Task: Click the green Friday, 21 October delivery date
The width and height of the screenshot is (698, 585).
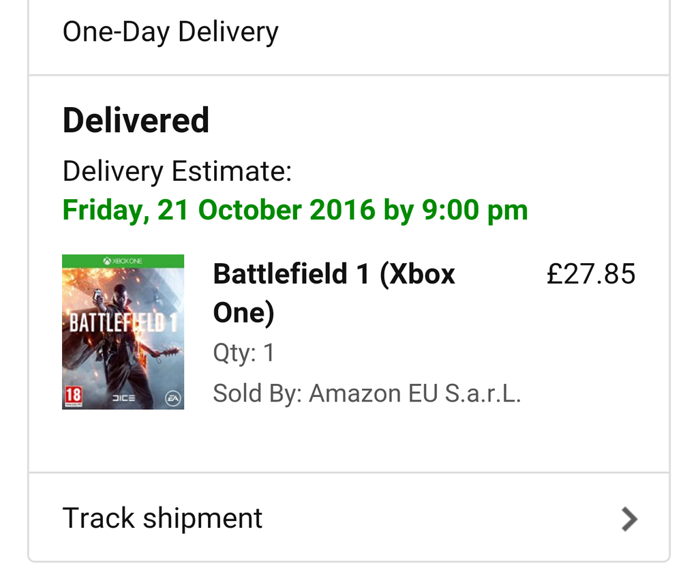Action: (x=295, y=210)
